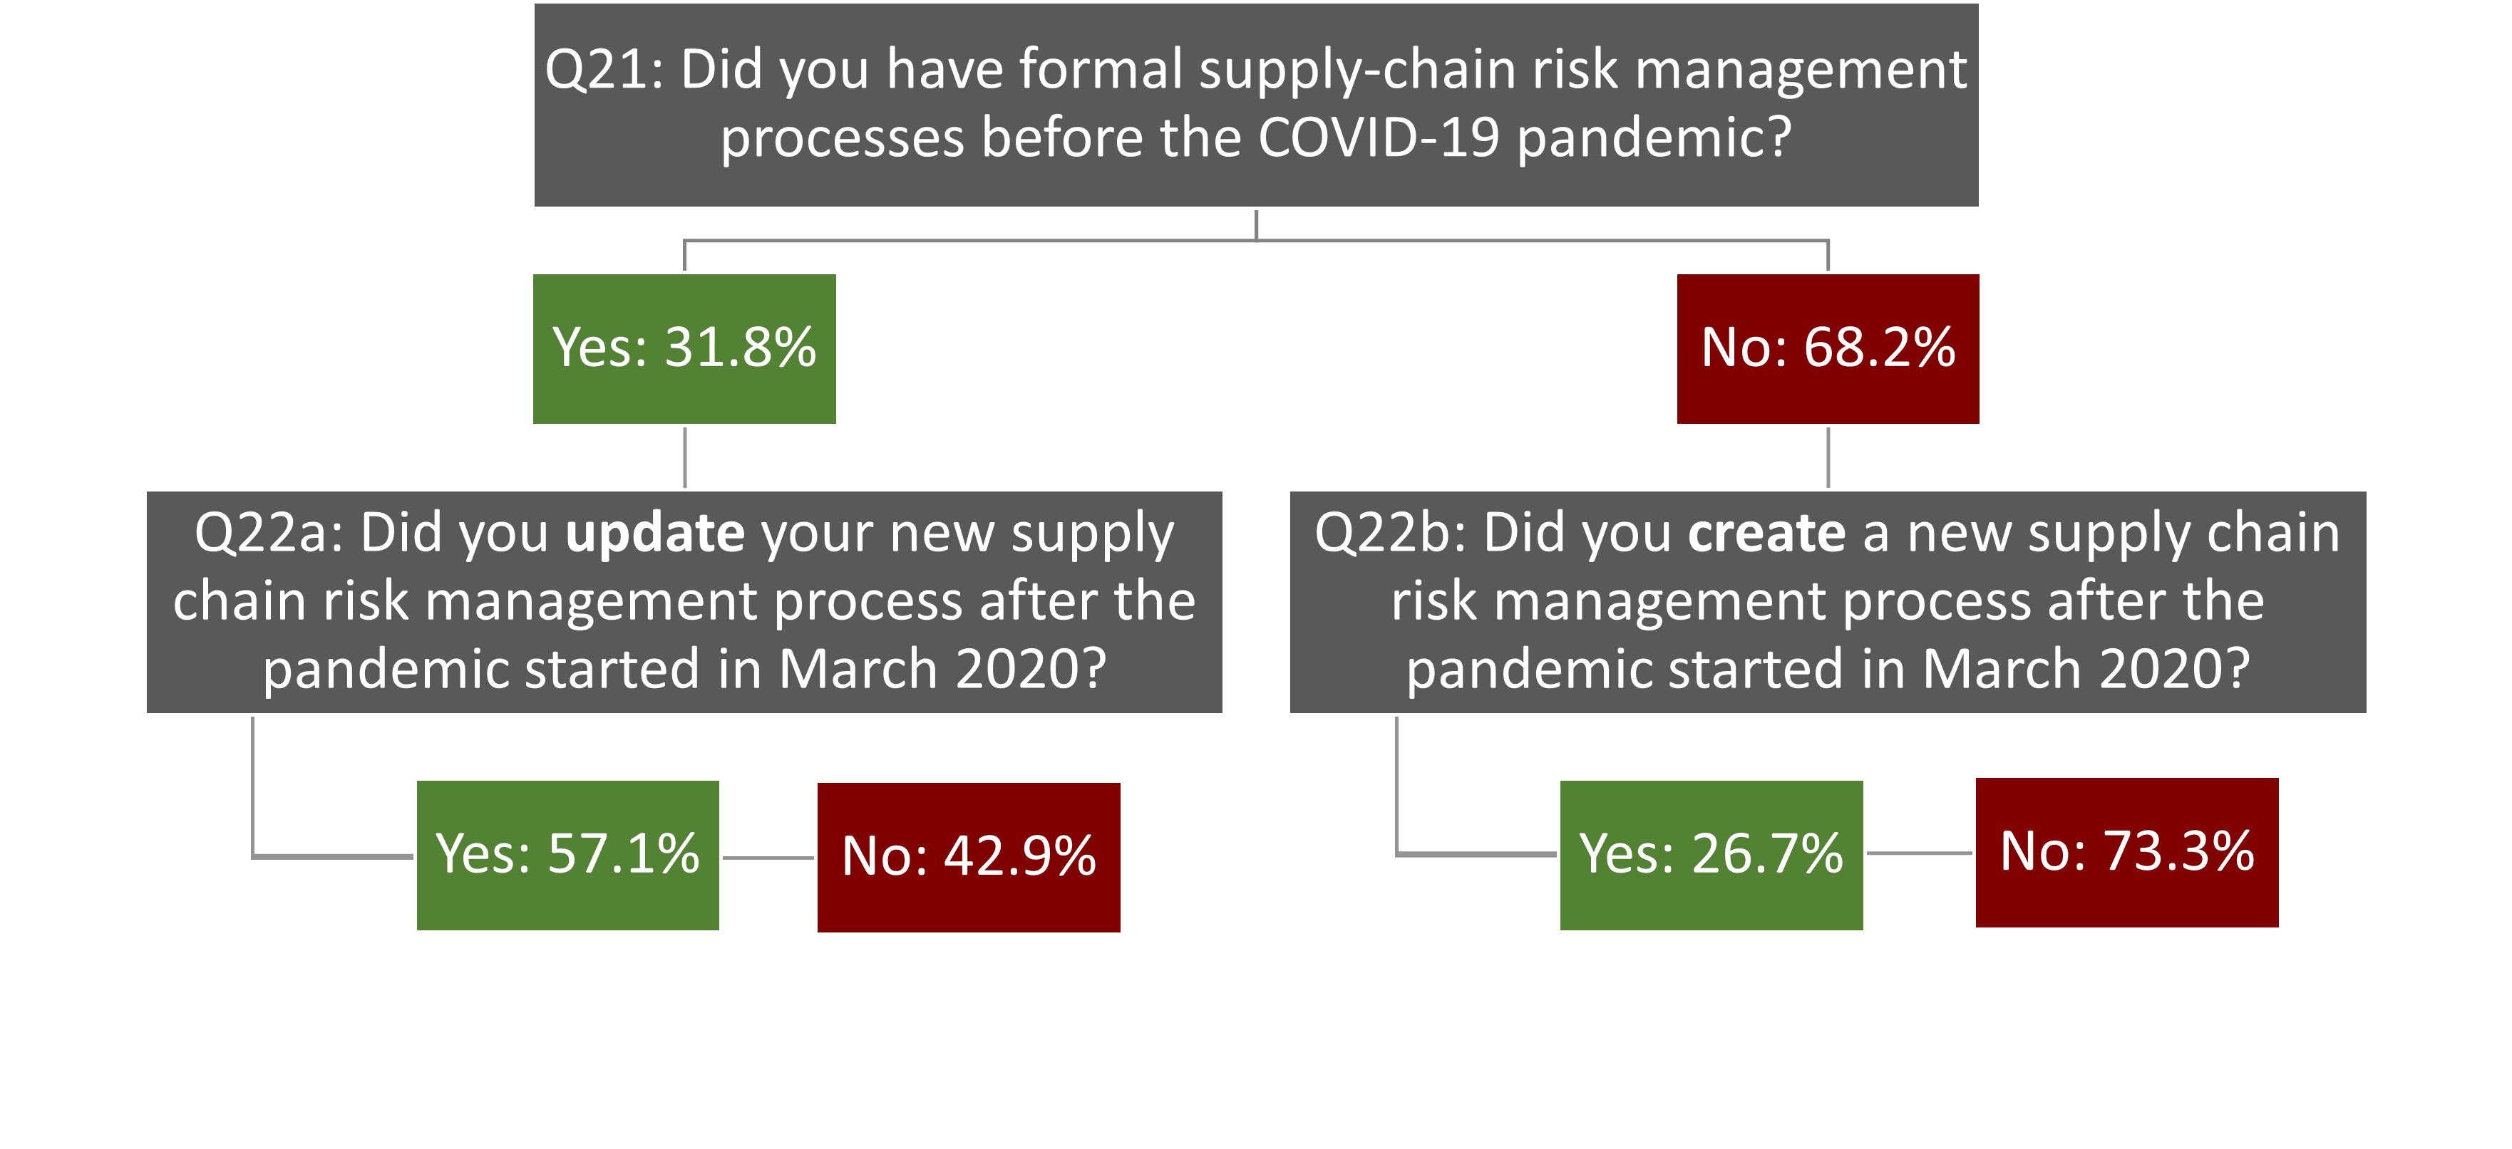This screenshot has height=1149, width=2512.
Task: Click the green Yes: 26.7% box
Action: click(x=1711, y=856)
